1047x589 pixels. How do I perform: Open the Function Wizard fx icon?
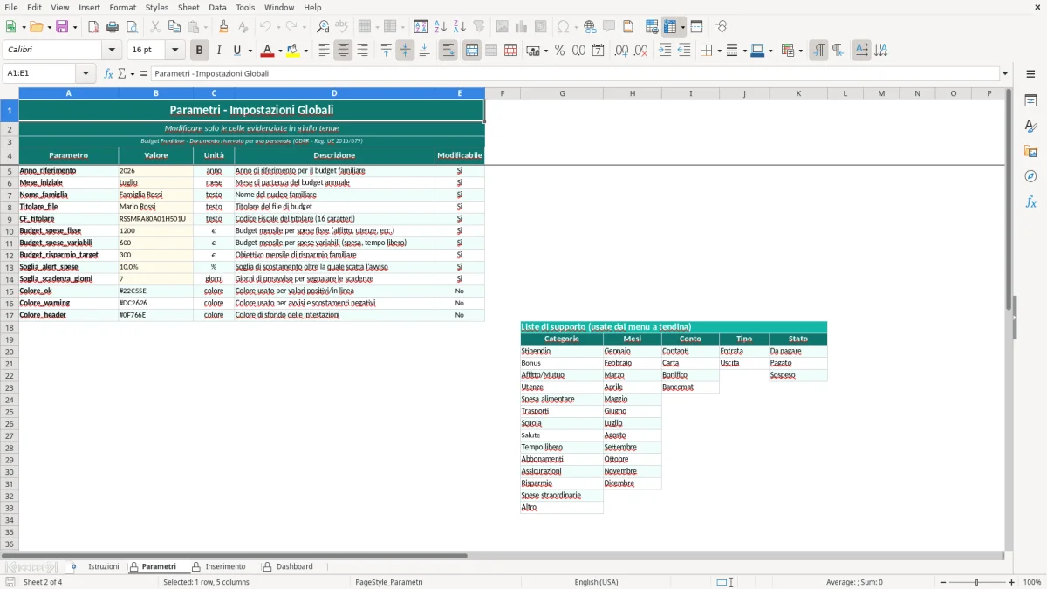[x=108, y=73]
